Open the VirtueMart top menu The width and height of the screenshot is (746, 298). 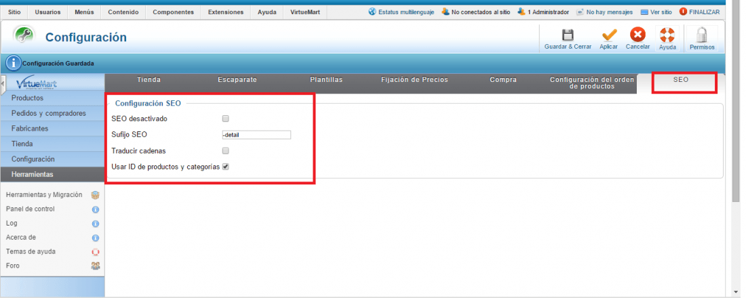(305, 12)
